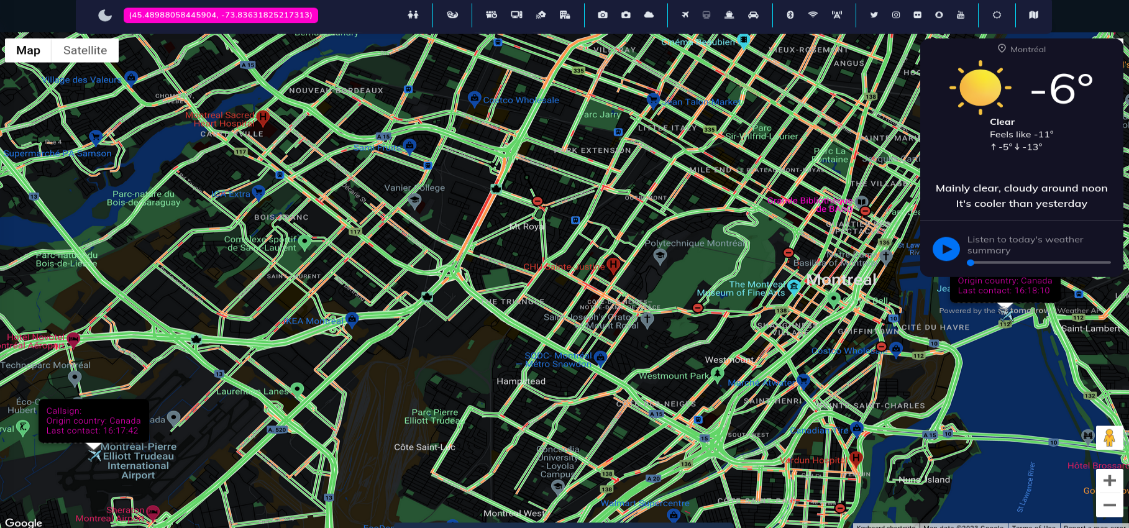Click the YouTube icon
The width and height of the screenshot is (1129, 528).
pos(961,15)
